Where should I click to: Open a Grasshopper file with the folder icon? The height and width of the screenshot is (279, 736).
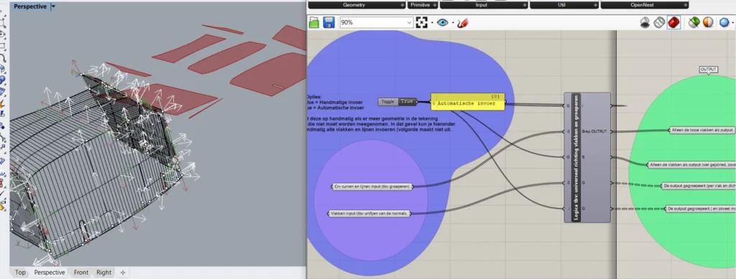coord(314,22)
